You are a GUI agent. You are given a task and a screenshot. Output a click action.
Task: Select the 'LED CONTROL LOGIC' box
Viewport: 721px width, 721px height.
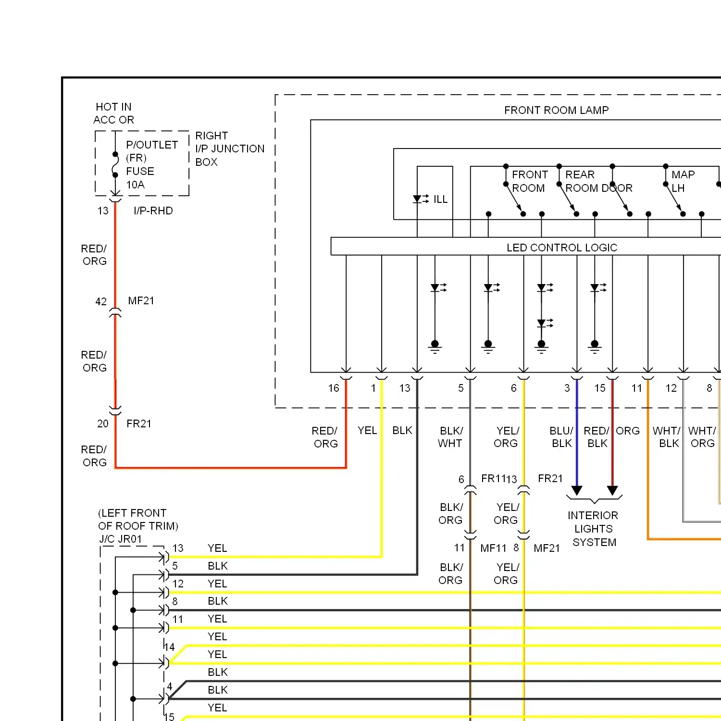526,246
